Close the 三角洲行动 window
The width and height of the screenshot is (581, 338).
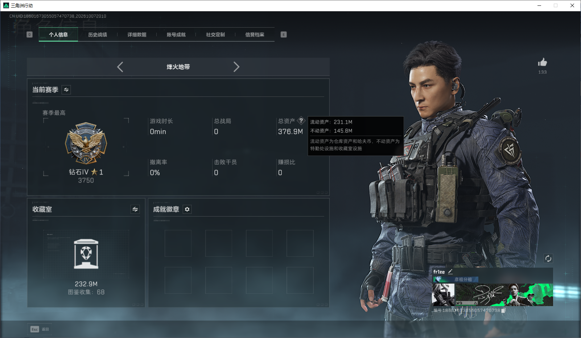pyautogui.click(x=572, y=5)
